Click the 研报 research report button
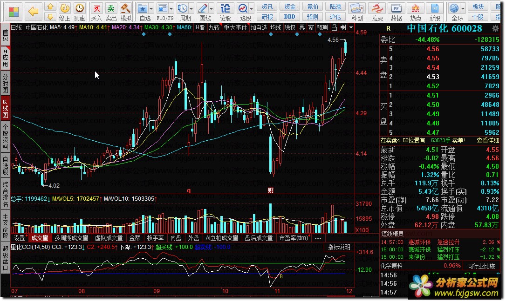Screen dimensions: 506x301 [x=267, y=17]
